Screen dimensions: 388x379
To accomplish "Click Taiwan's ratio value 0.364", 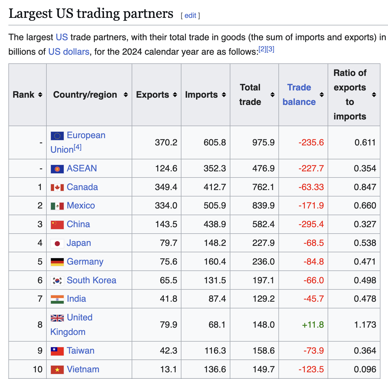I will point(365,351).
